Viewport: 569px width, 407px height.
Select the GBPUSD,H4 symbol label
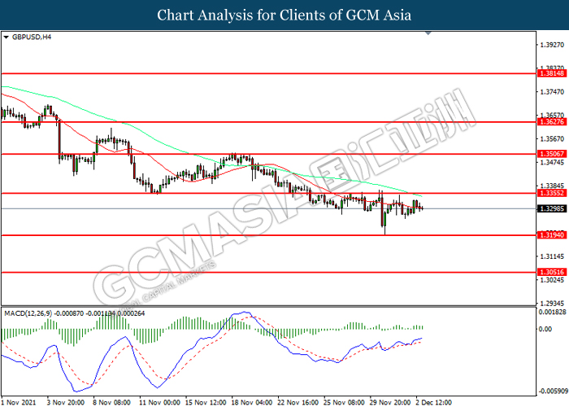click(x=29, y=37)
